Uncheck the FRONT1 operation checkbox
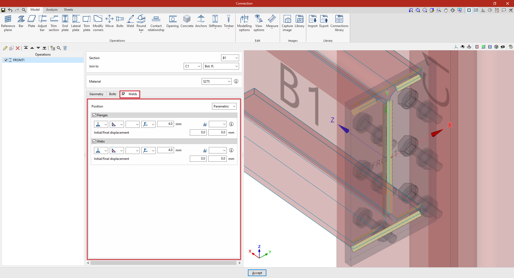This screenshot has width=514, height=278. coord(6,60)
